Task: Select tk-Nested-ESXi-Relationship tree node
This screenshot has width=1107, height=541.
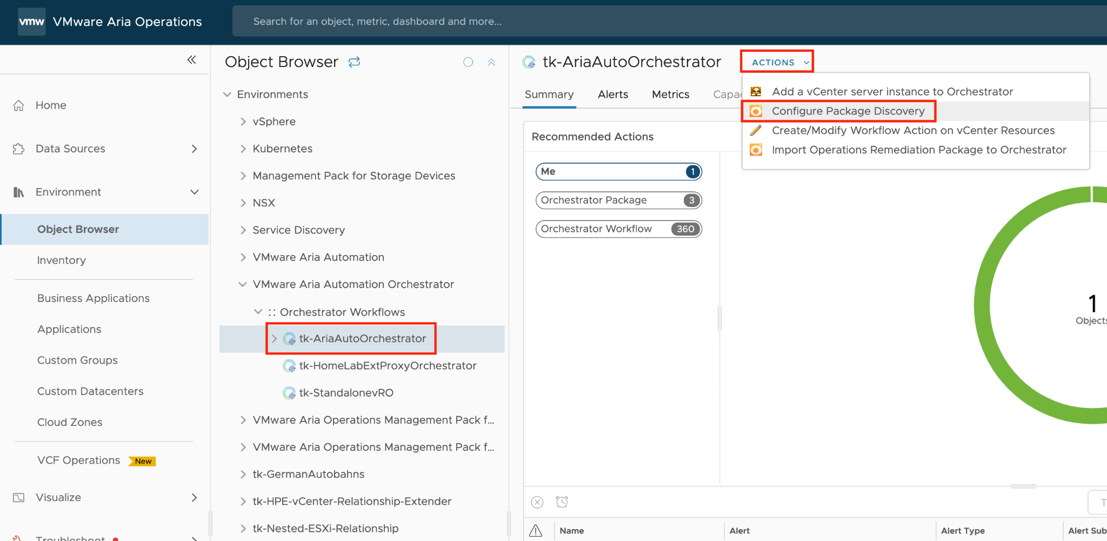Action: 325,529
